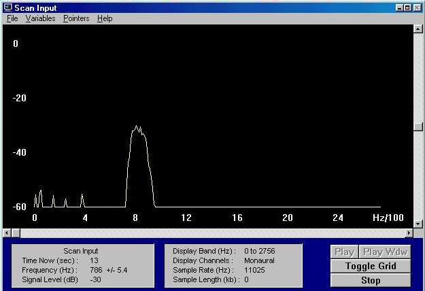Open the Pointers menu
The image size is (425, 291).
point(76,18)
